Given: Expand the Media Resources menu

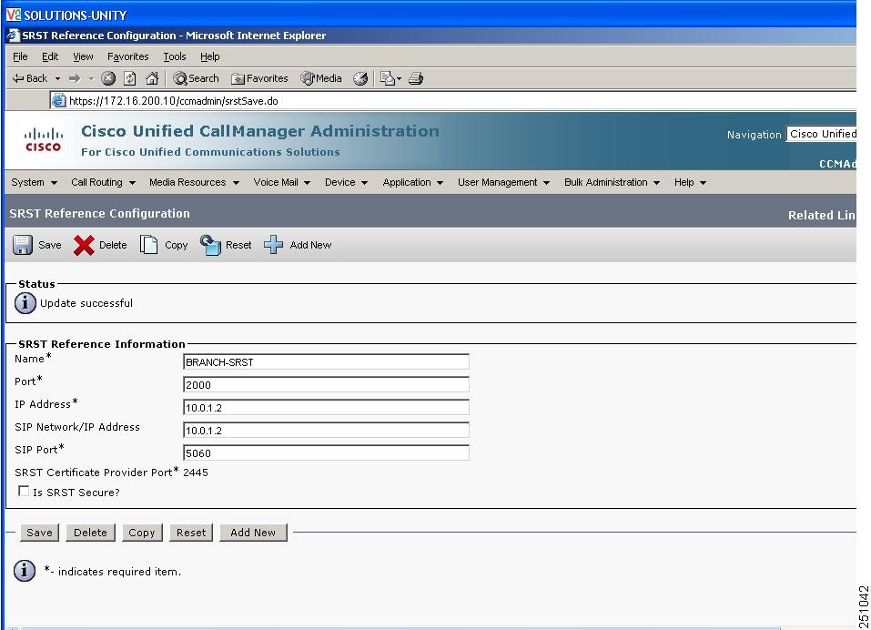Looking at the screenshot, I should pos(195,182).
